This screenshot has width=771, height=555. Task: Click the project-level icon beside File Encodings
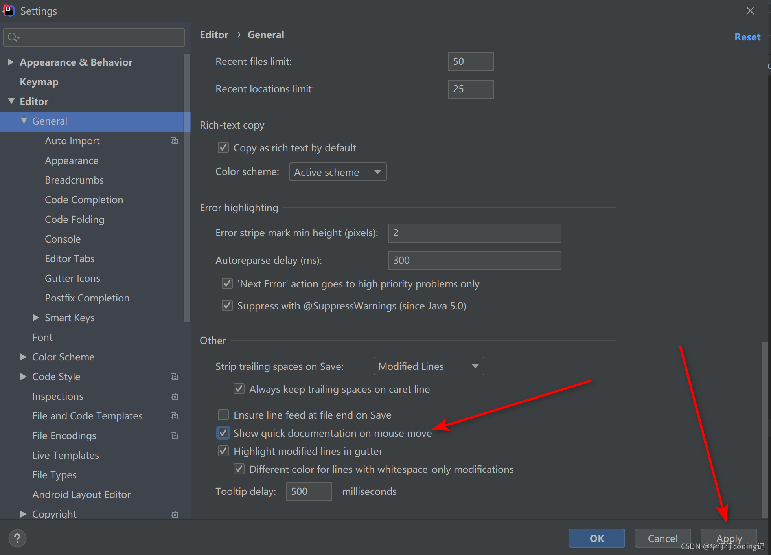[174, 436]
